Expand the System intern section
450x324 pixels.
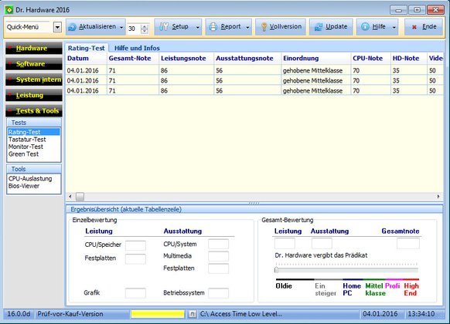coord(34,79)
